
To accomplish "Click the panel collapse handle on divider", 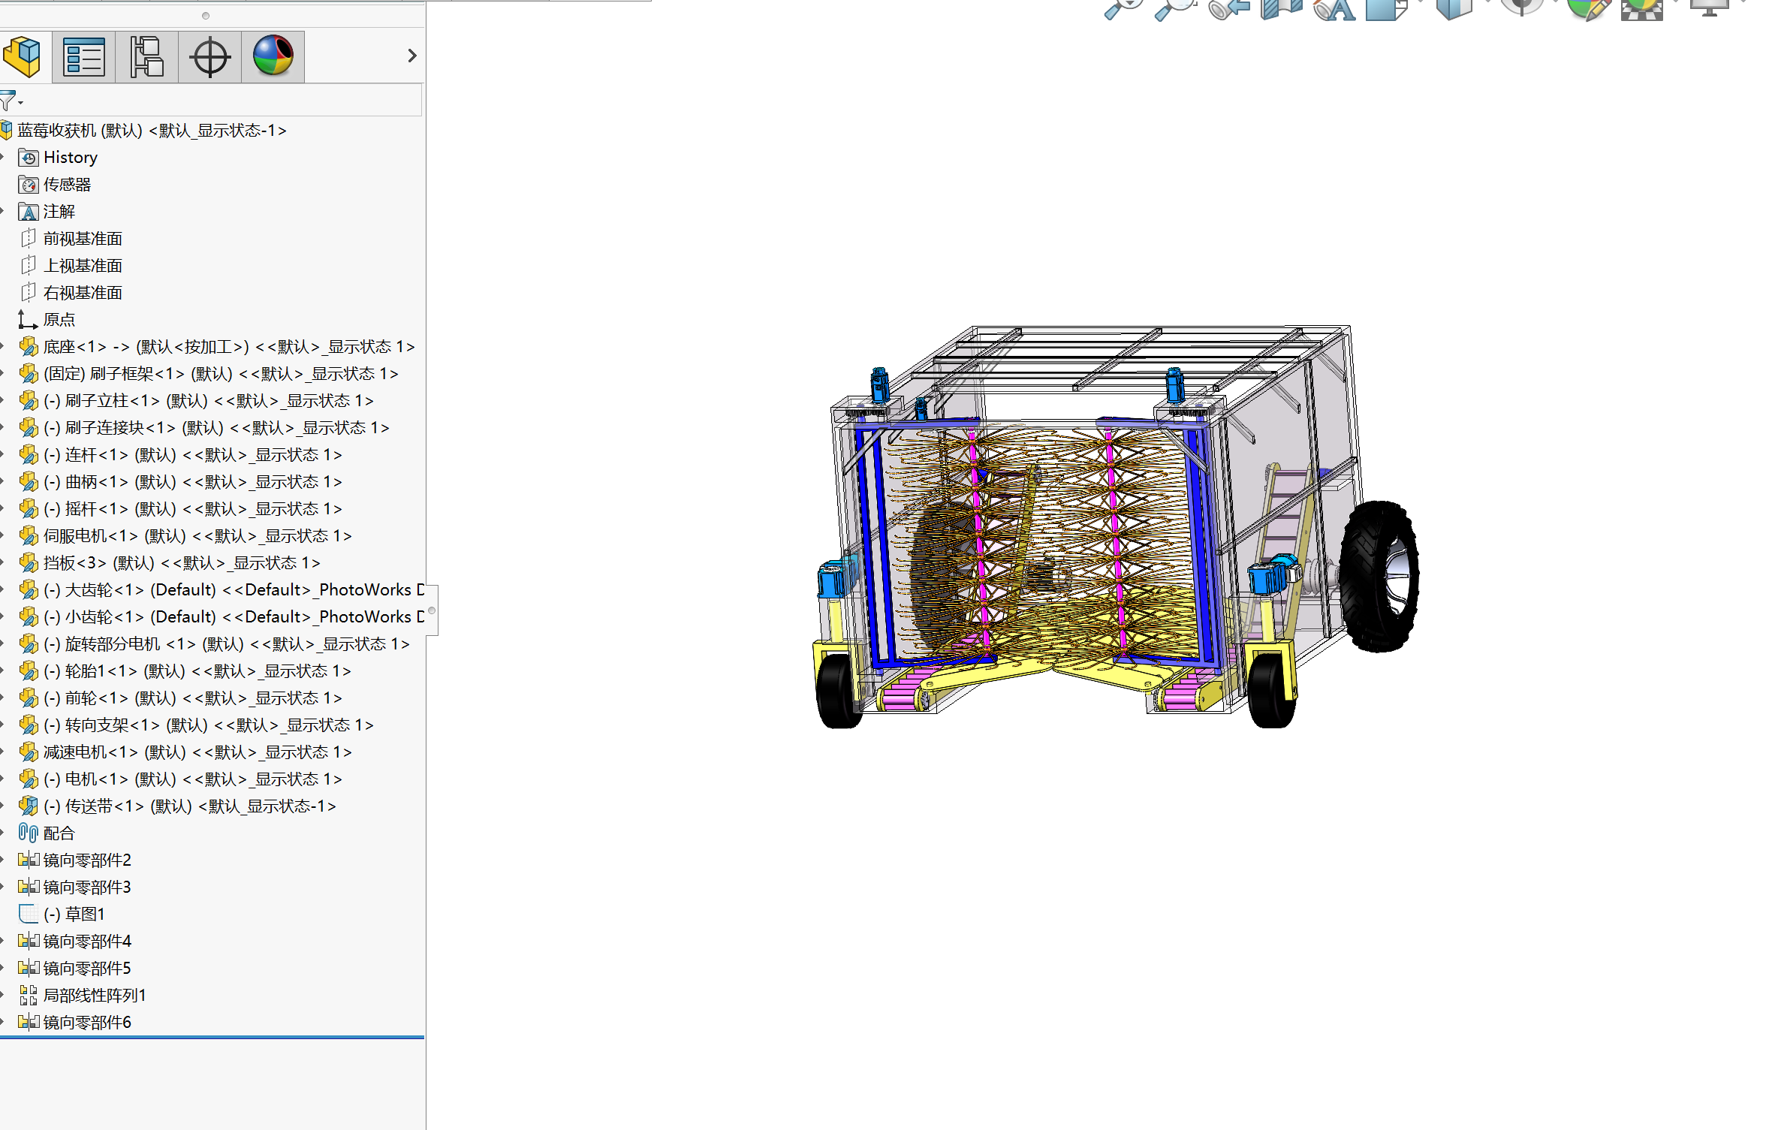I will point(432,610).
